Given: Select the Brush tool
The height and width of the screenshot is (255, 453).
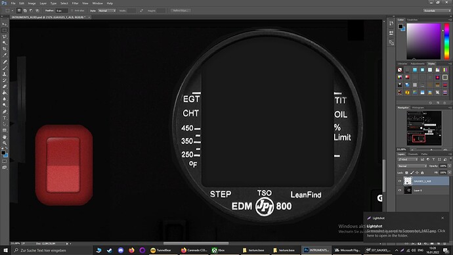Looking at the screenshot, I should (x=5, y=68).
